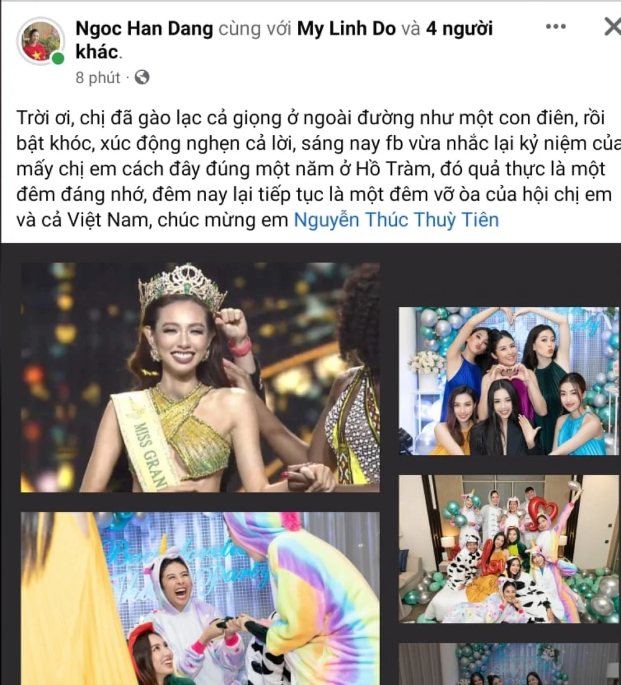Open tagged profile My Linh Do

click(347, 29)
